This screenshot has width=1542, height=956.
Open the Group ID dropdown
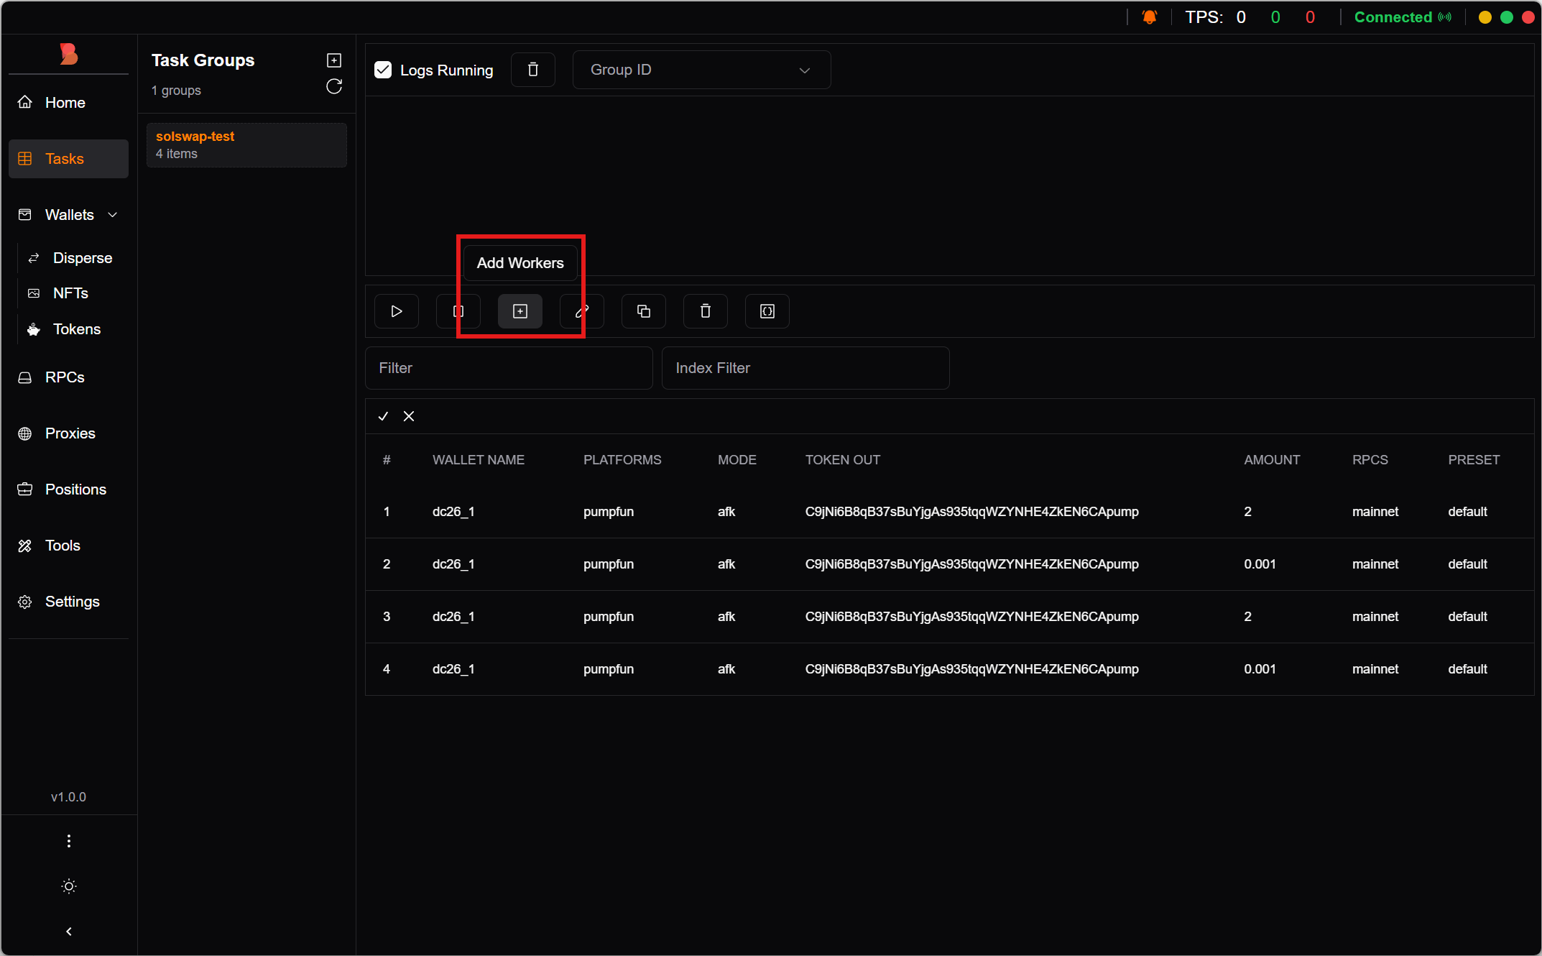coord(701,70)
